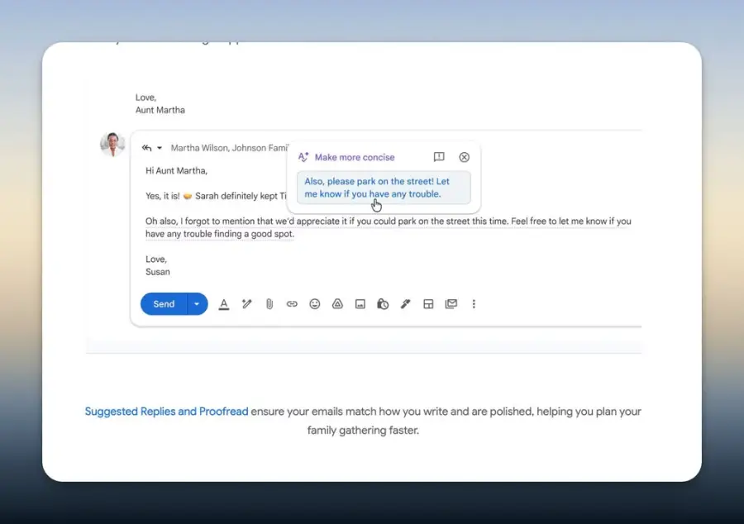Toggle confidential mode lock-clock icon

pos(383,304)
